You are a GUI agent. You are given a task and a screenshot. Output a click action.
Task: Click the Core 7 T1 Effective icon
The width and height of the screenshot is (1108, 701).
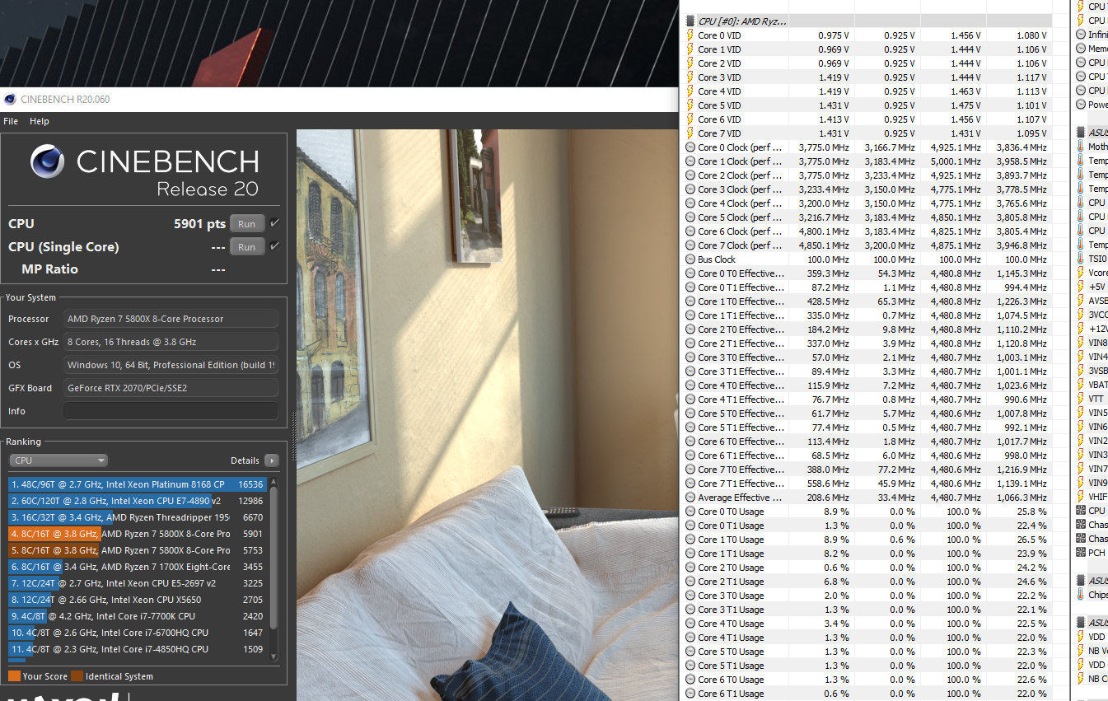[x=690, y=484]
